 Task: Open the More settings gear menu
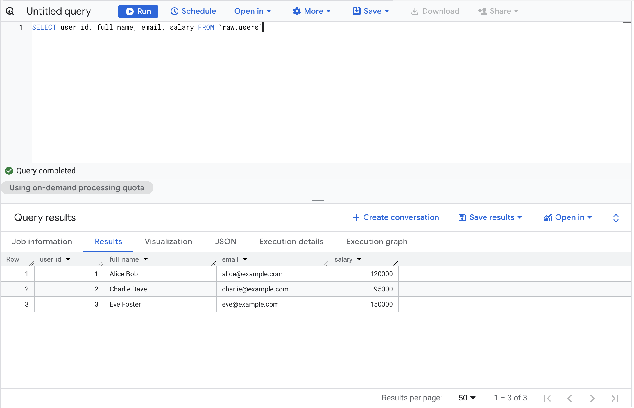click(x=311, y=11)
